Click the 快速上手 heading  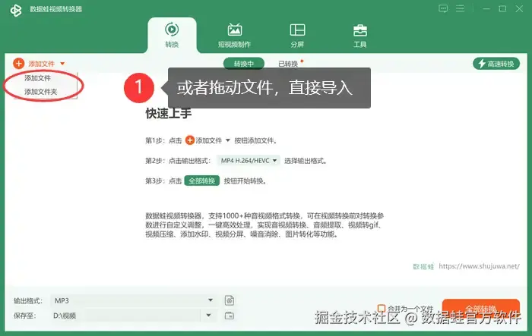(169, 114)
